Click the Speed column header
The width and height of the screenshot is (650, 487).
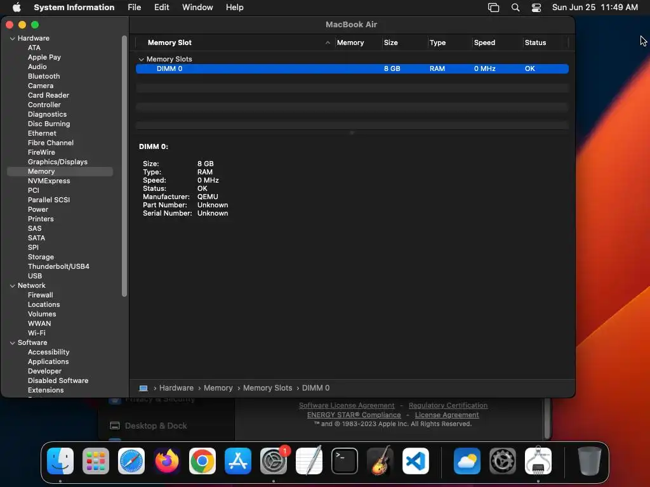pos(484,42)
